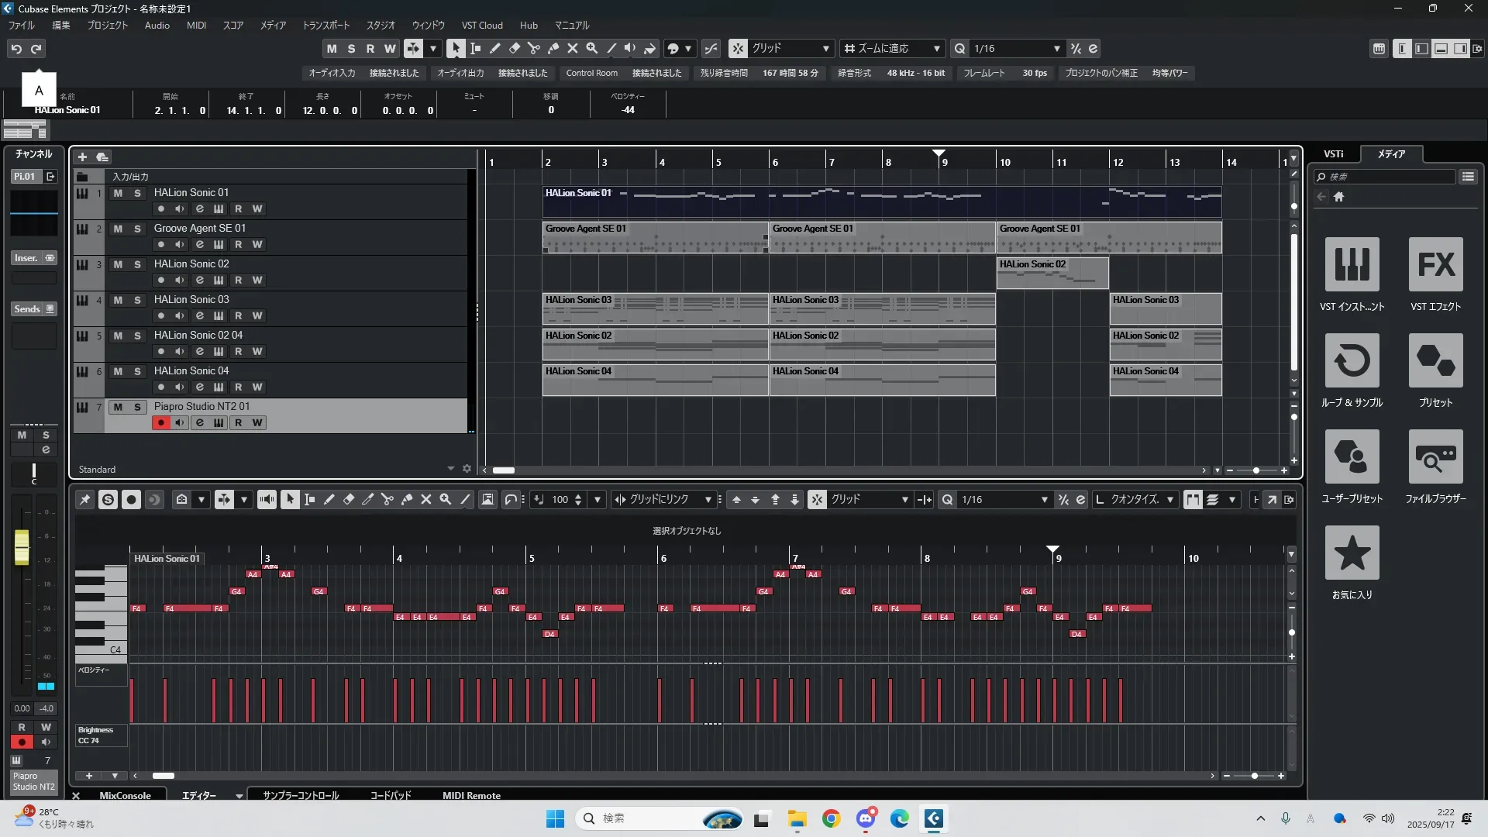Choose the Draw pencil tool in main toolbar
Image resolution: width=1488 pixels, height=837 pixels.
[495, 48]
